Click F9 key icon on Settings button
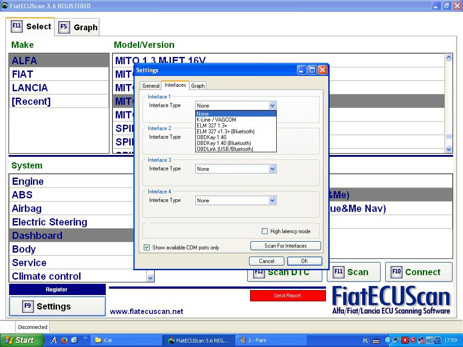This screenshot has width=463, height=347. click(x=28, y=306)
